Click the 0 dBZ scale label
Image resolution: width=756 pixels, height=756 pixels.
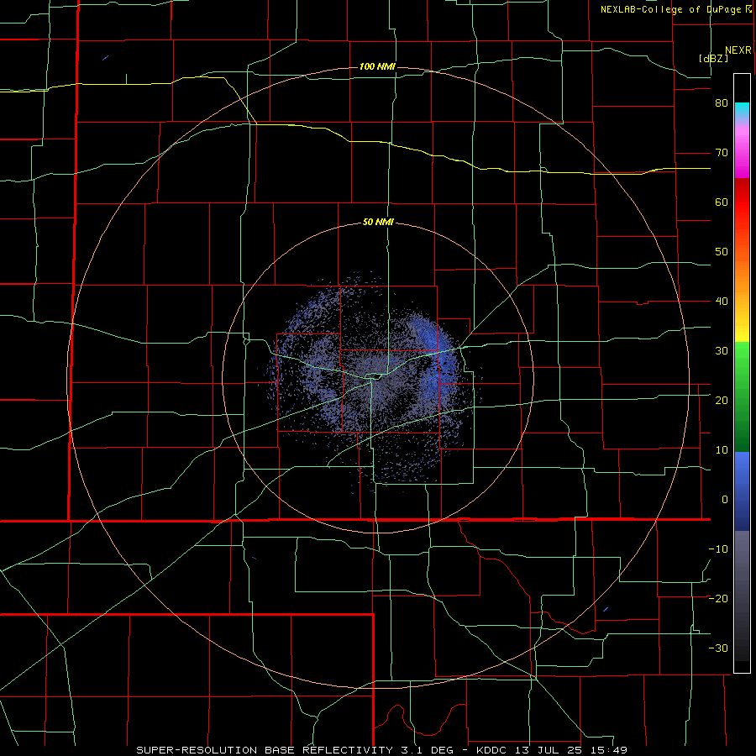[725, 500]
